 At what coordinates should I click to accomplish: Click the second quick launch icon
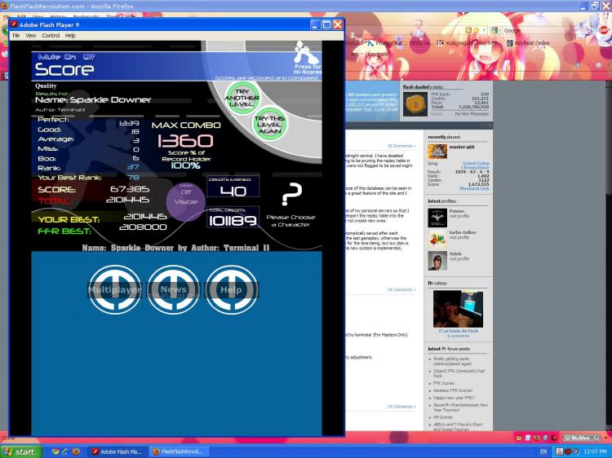[65, 451]
